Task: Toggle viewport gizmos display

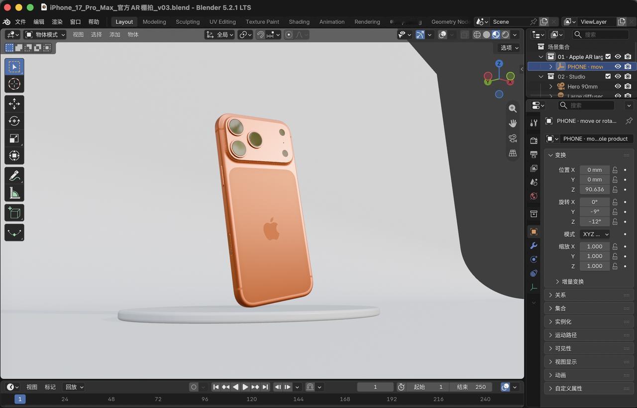Action: (421, 35)
